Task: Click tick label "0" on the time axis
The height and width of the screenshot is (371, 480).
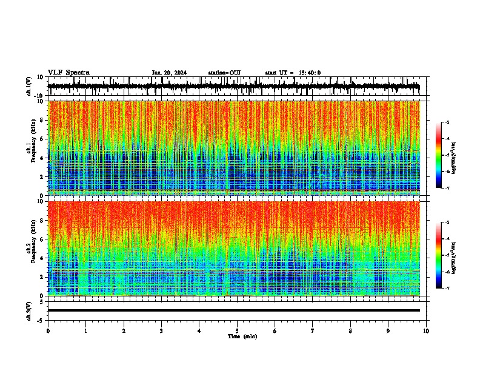Action: 48,331
